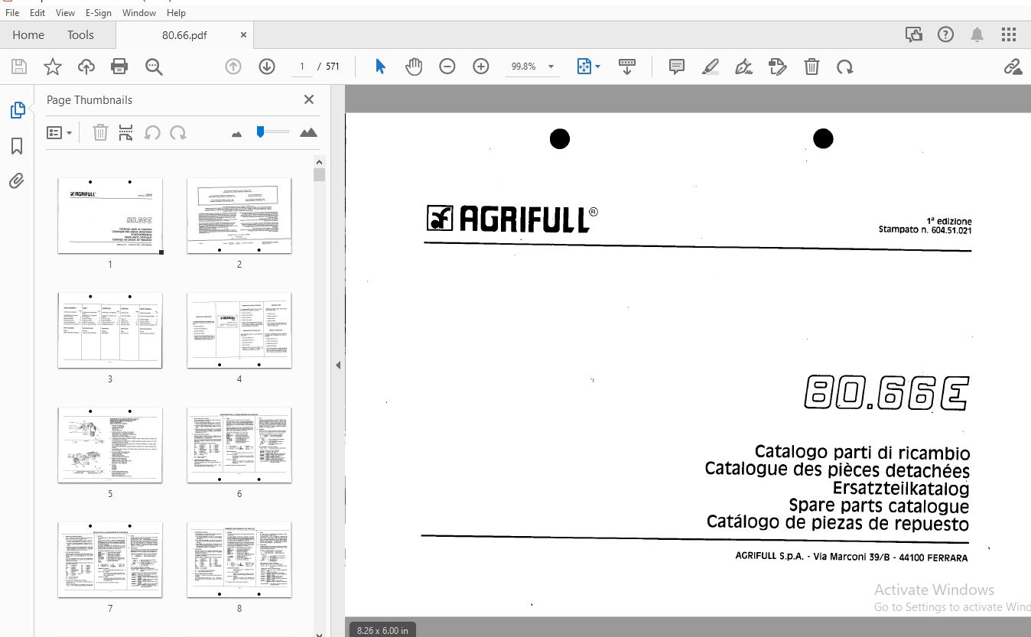Select the highlight text tool
Viewport: 1031px width, 637px height.
point(711,67)
